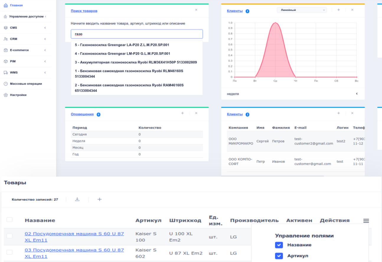
Task: Click plus icon in Клиенты table widget
Action: click(339, 113)
